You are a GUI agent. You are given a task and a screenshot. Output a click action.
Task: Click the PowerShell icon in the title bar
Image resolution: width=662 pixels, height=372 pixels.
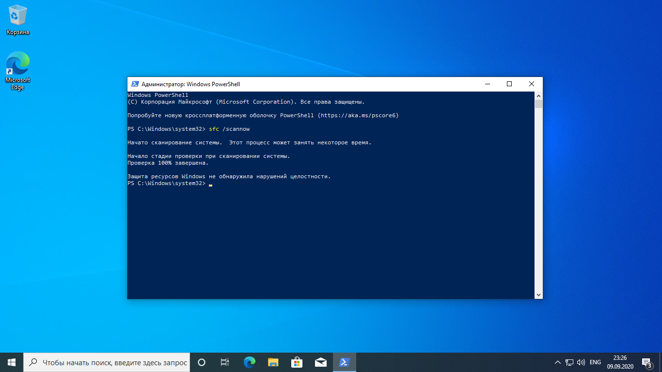pyautogui.click(x=135, y=84)
